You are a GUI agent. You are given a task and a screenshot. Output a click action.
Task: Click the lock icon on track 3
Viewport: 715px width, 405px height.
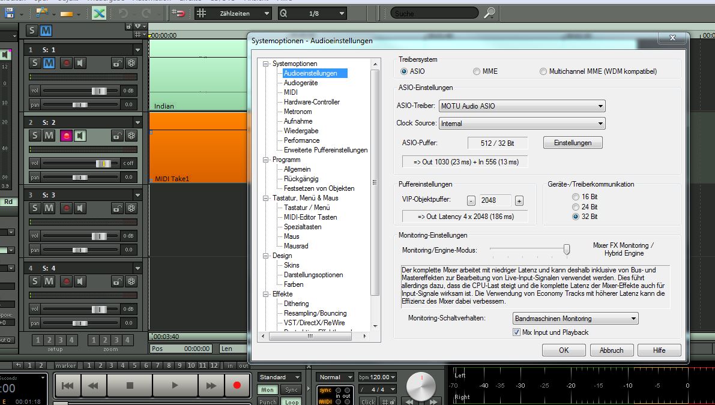pos(117,208)
